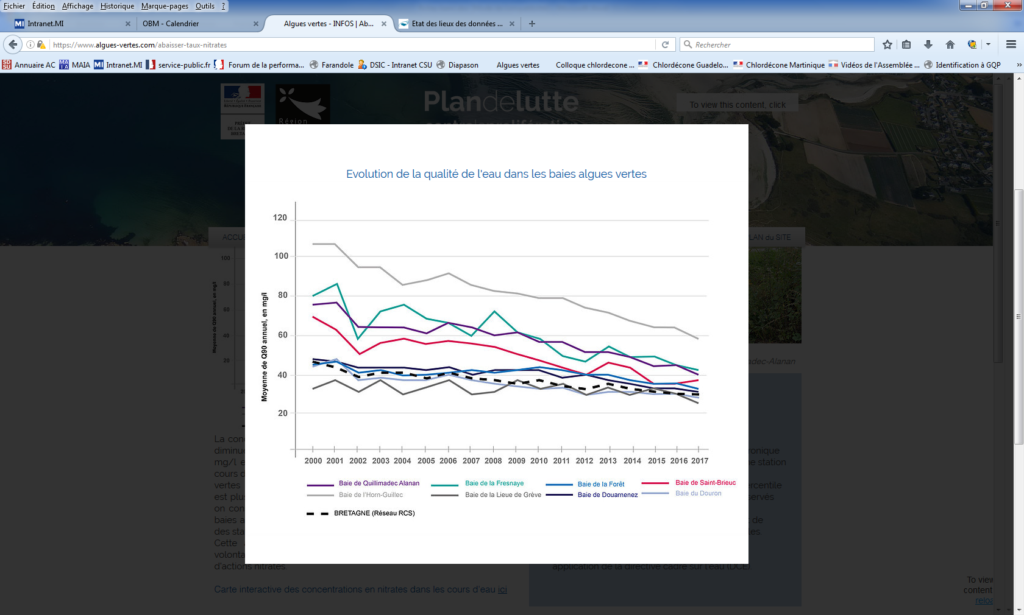Show more bookmarks with the chevron overflow
Screen dimensions: 1024x615
(x=1019, y=65)
